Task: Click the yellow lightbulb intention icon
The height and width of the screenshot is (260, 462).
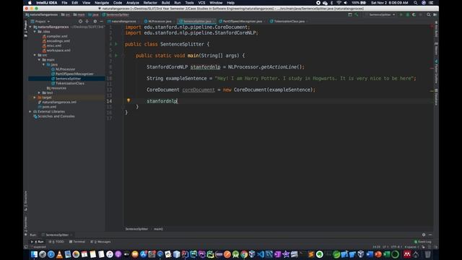Action: (128, 100)
